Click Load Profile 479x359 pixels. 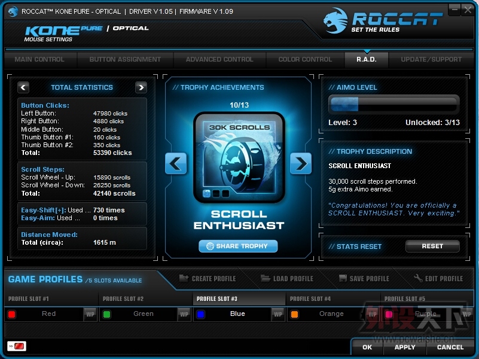(287, 278)
